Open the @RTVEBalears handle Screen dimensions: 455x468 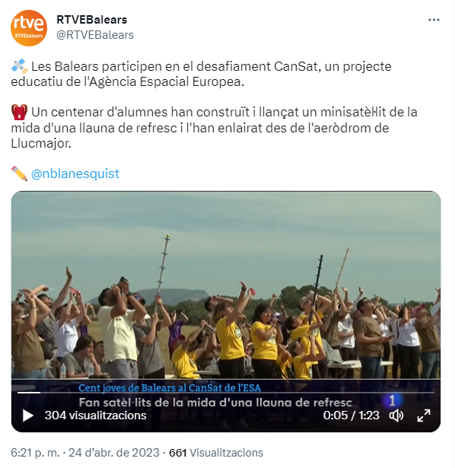tap(95, 35)
